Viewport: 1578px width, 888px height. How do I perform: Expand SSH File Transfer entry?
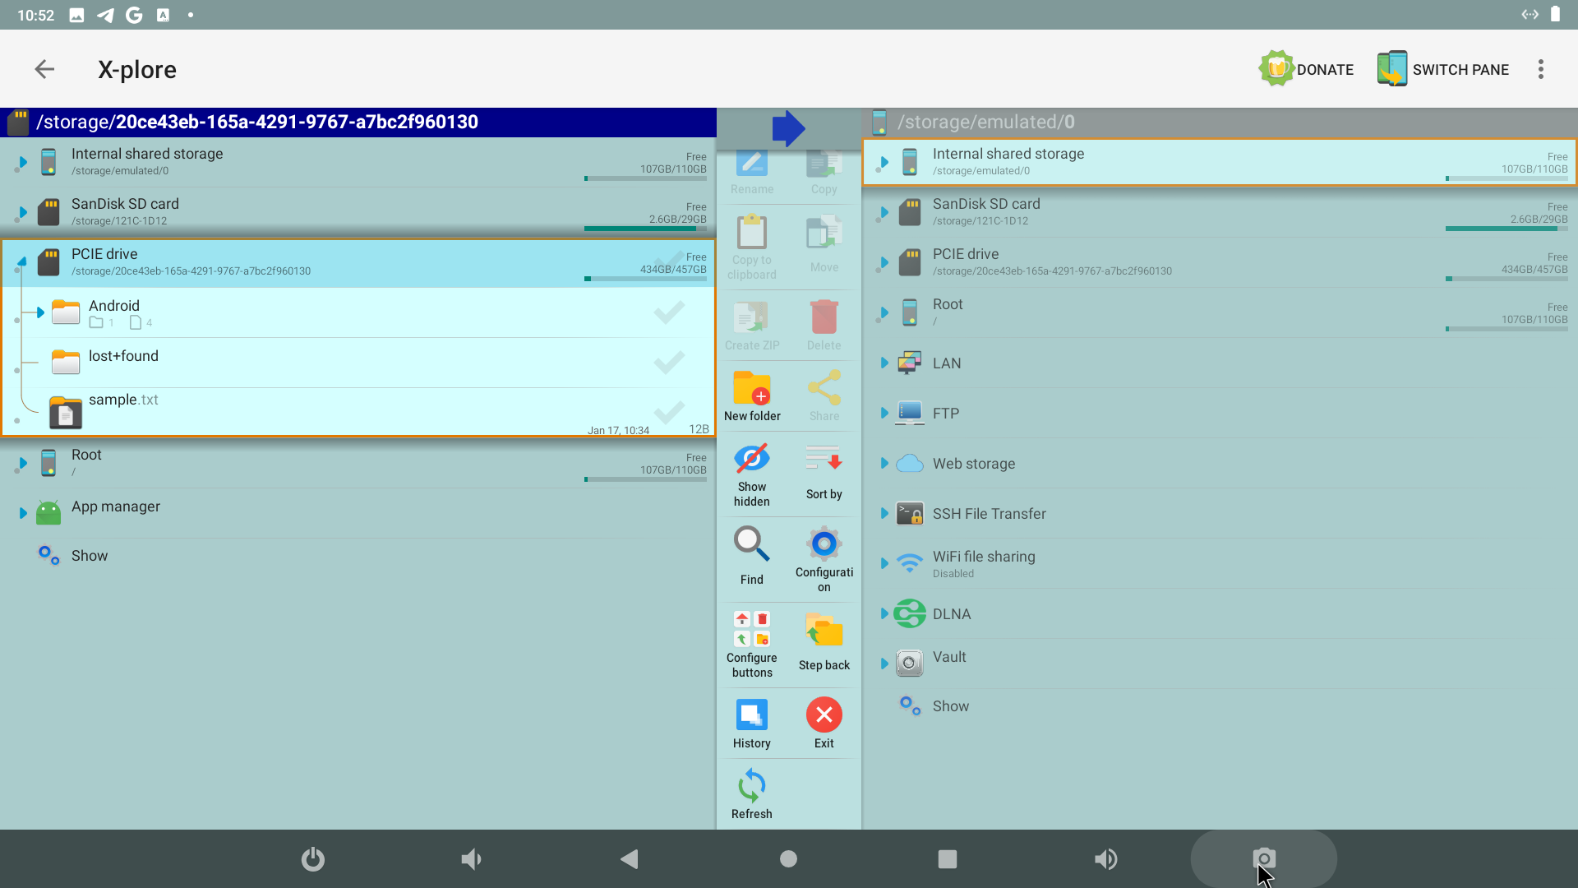[x=884, y=513]
